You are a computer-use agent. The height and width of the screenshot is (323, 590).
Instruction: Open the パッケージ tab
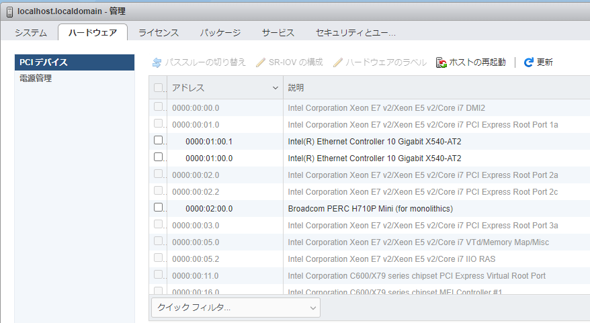tap(220, 33)
